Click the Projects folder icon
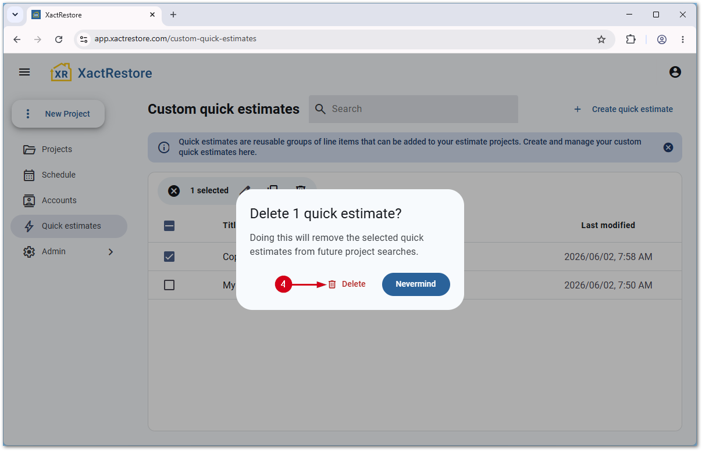 29,150
